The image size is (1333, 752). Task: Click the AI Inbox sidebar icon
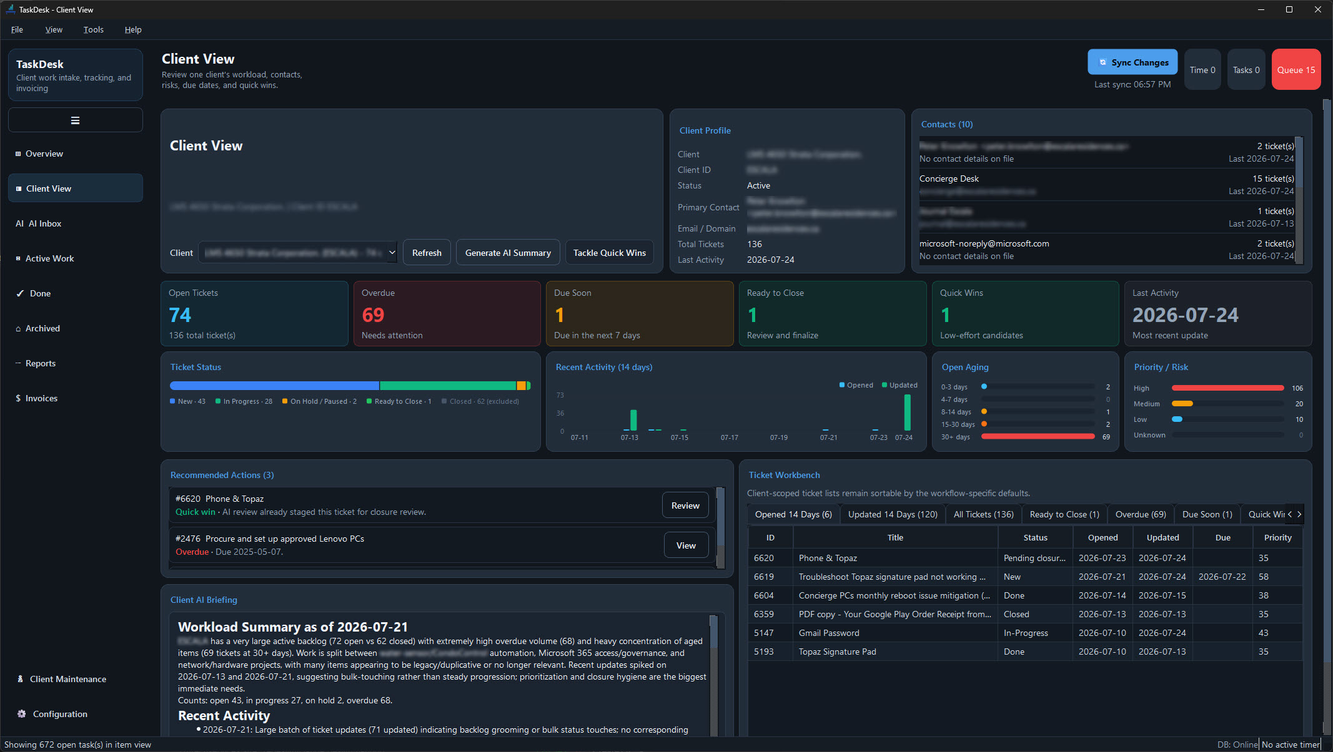pyautogui.click(x=19, y=224)
